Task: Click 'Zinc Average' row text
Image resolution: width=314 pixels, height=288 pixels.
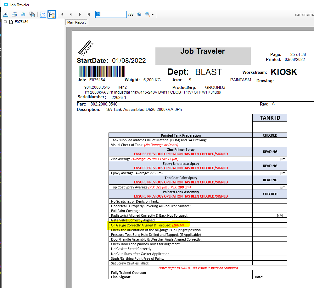Action: (x=145, y=159)
